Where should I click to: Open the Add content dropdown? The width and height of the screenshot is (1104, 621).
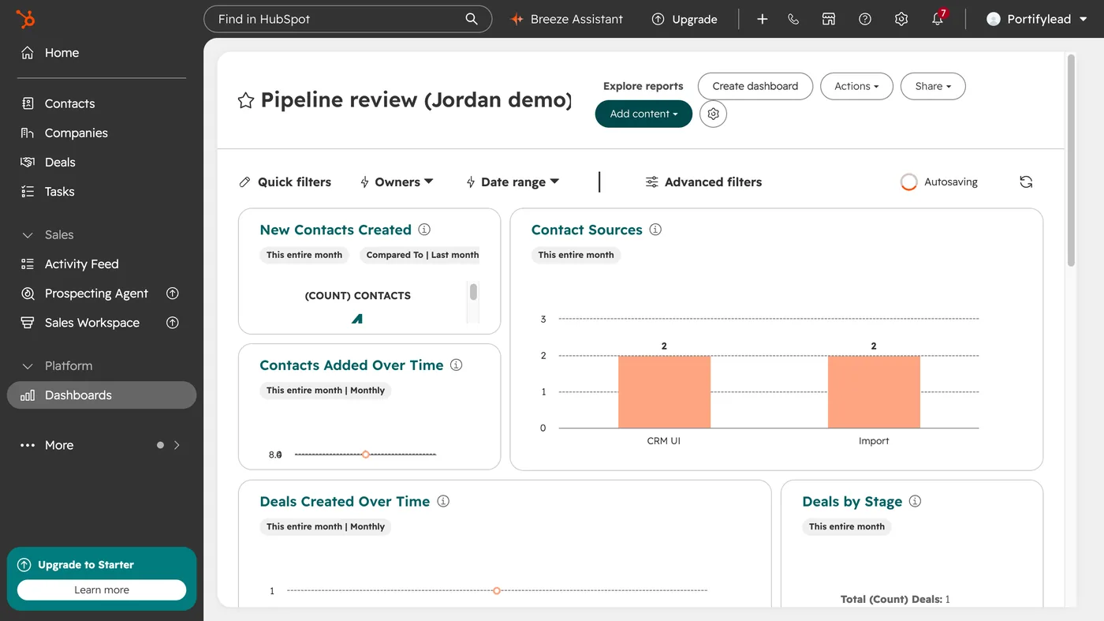click(643, 114)
